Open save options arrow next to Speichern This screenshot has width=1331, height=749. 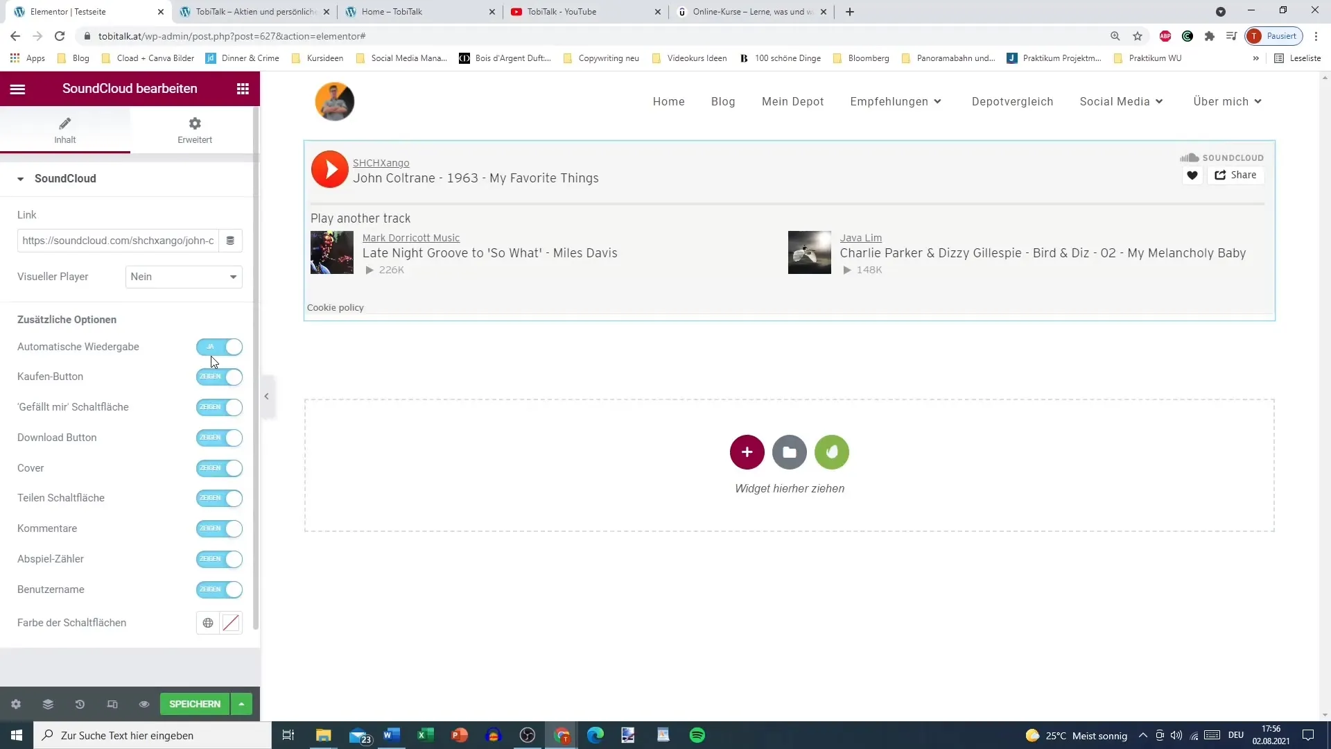click(x=241, y=704)
